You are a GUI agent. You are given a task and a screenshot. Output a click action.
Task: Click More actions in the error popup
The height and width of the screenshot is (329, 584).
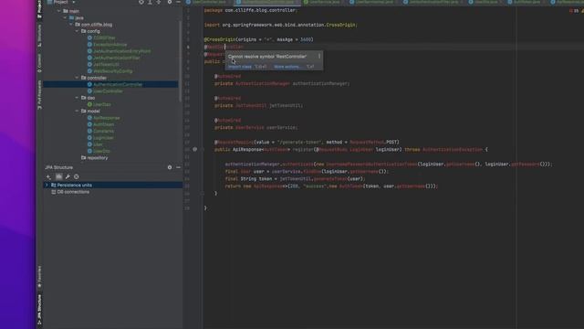pos(287,67)
